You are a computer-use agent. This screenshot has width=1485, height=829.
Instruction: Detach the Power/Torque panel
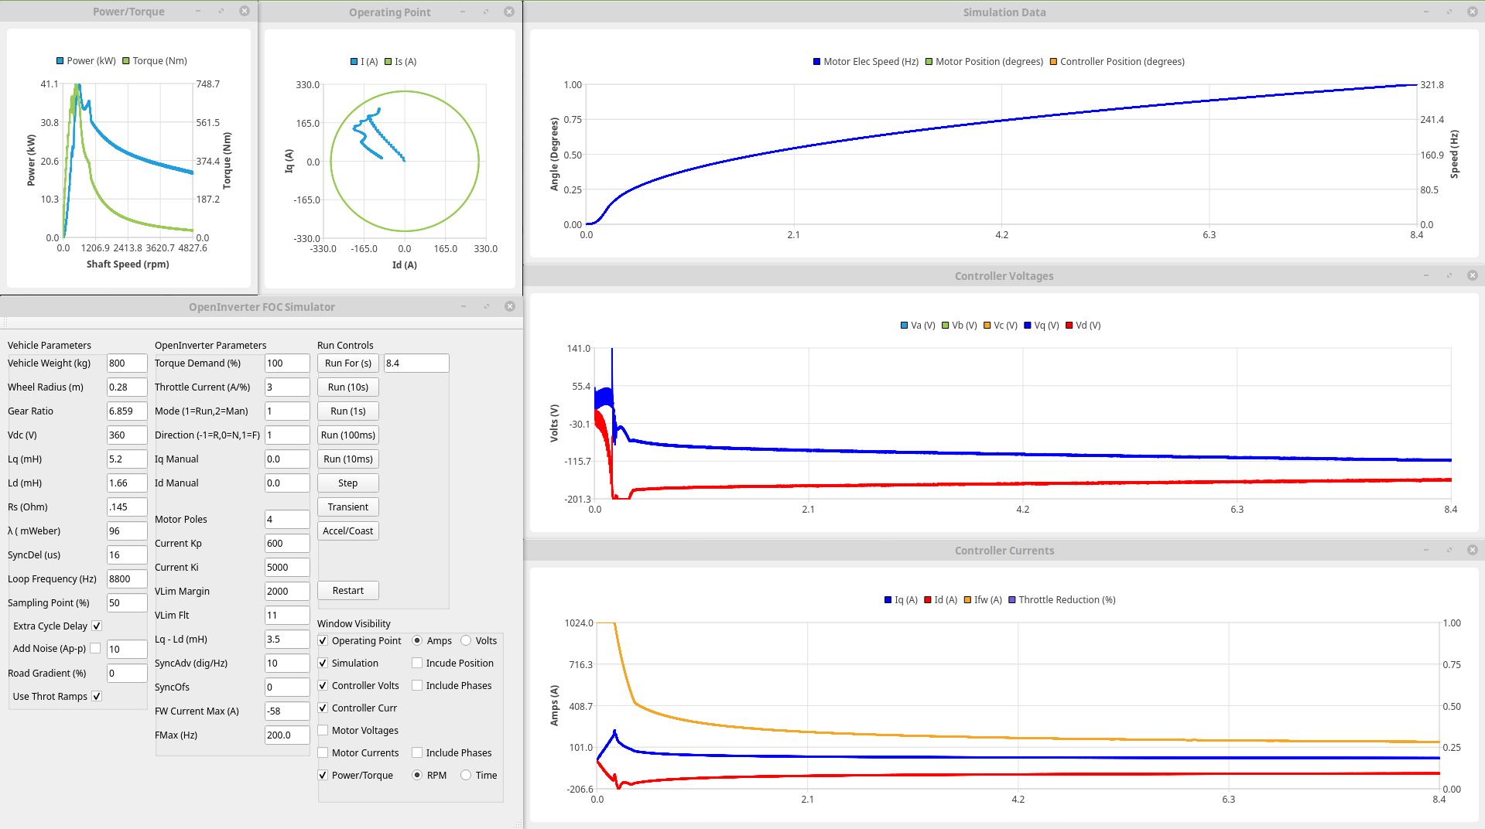(x=221, y=12)
